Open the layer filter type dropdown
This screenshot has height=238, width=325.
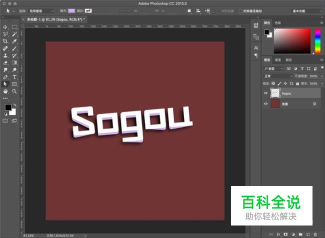[x=273, y=68]
